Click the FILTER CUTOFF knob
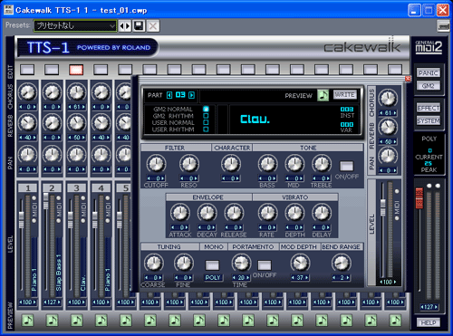 pyautogui.click(x=156, y=164)
